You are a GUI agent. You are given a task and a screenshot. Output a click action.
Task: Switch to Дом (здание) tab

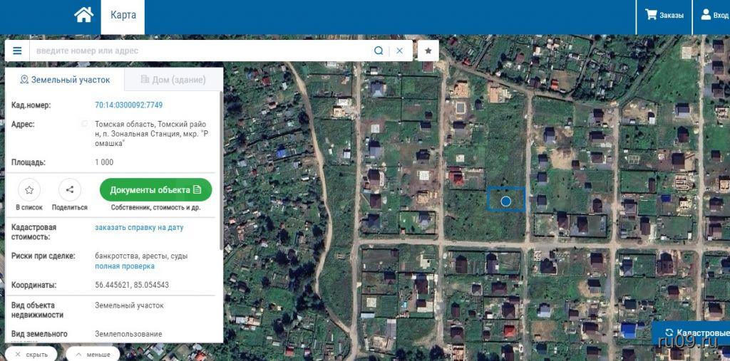pos(173,80)
